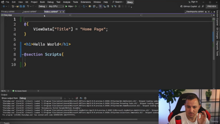
Task: Open the Edit menu
Action: click(14, 2)
